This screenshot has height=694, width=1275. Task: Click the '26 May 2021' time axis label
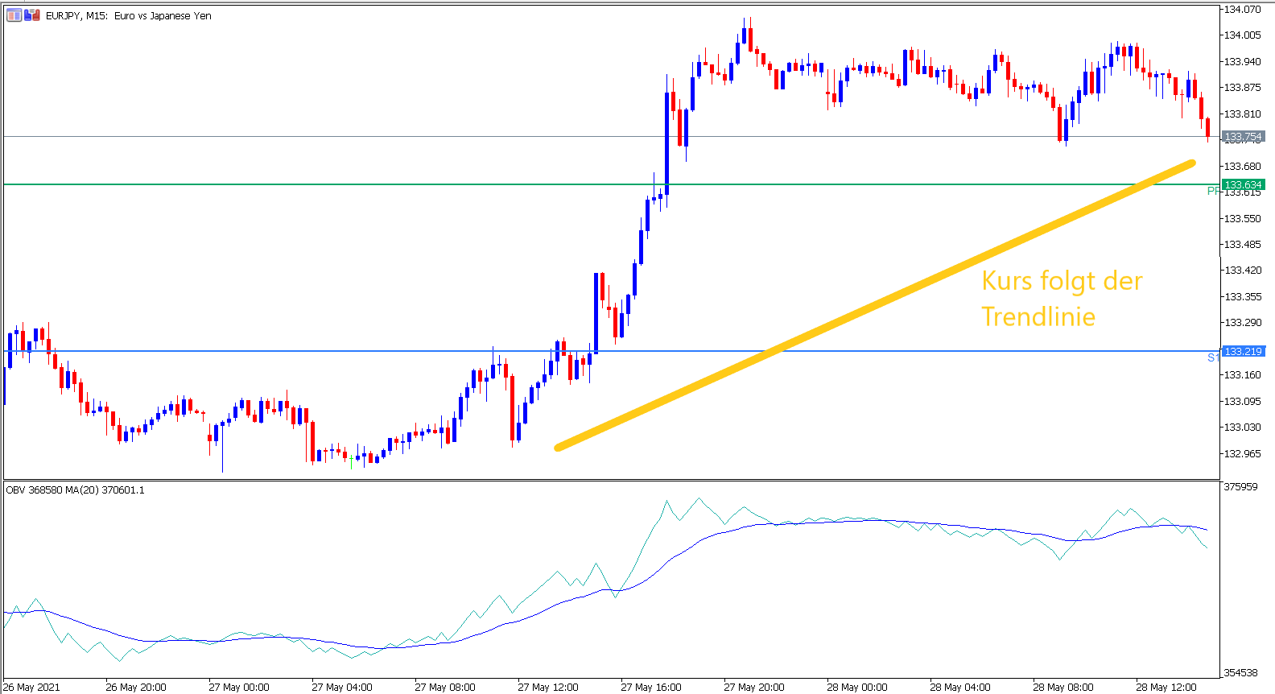(x=32, y=687)
